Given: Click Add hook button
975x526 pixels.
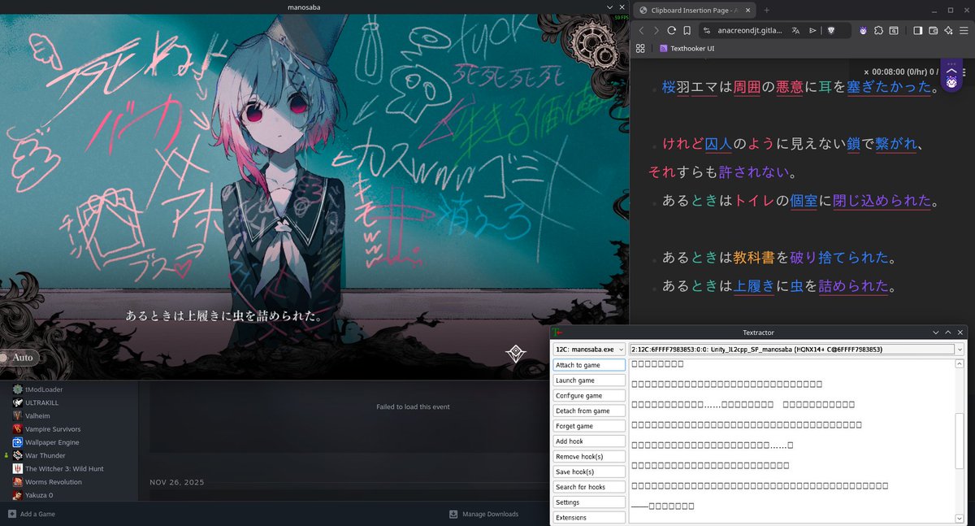Looking at the screenshot, I should point(589,441).
